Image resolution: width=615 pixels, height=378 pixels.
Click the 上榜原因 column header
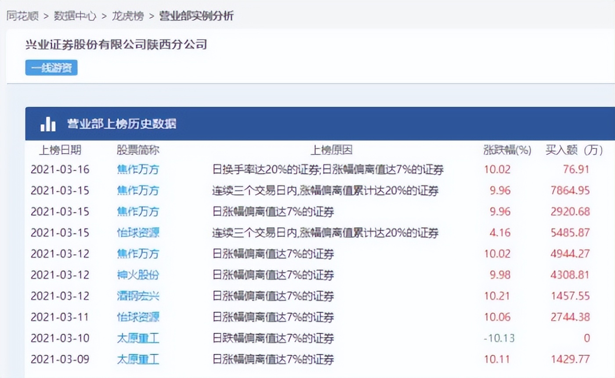331,150
